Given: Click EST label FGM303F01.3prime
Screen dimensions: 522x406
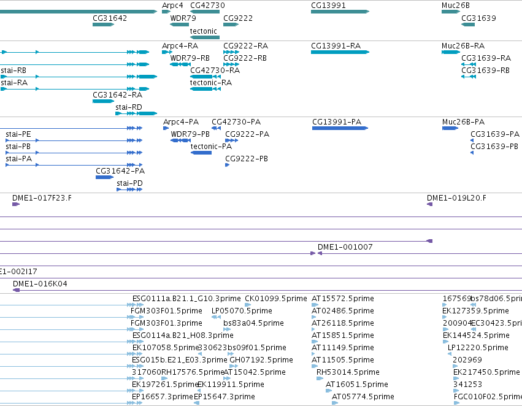Looking at the screenshot, I should pos(166,323).
